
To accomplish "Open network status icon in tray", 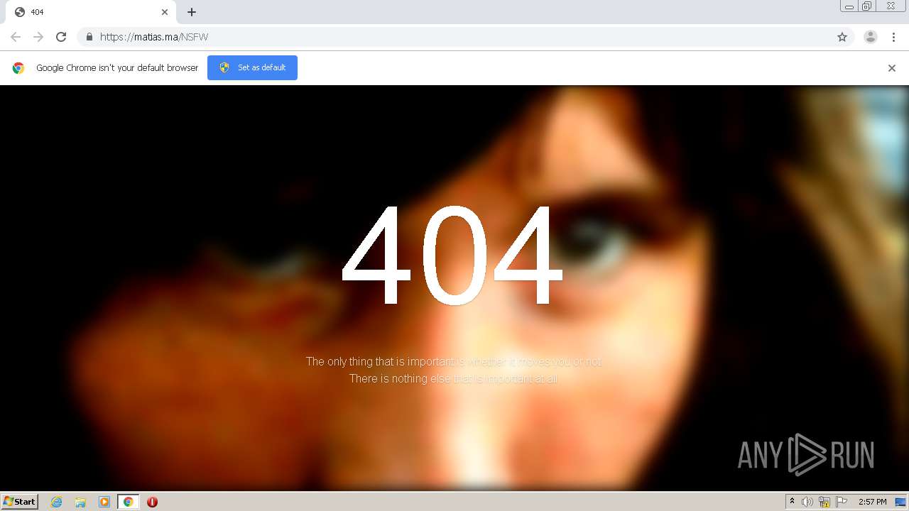I will 824,502.
